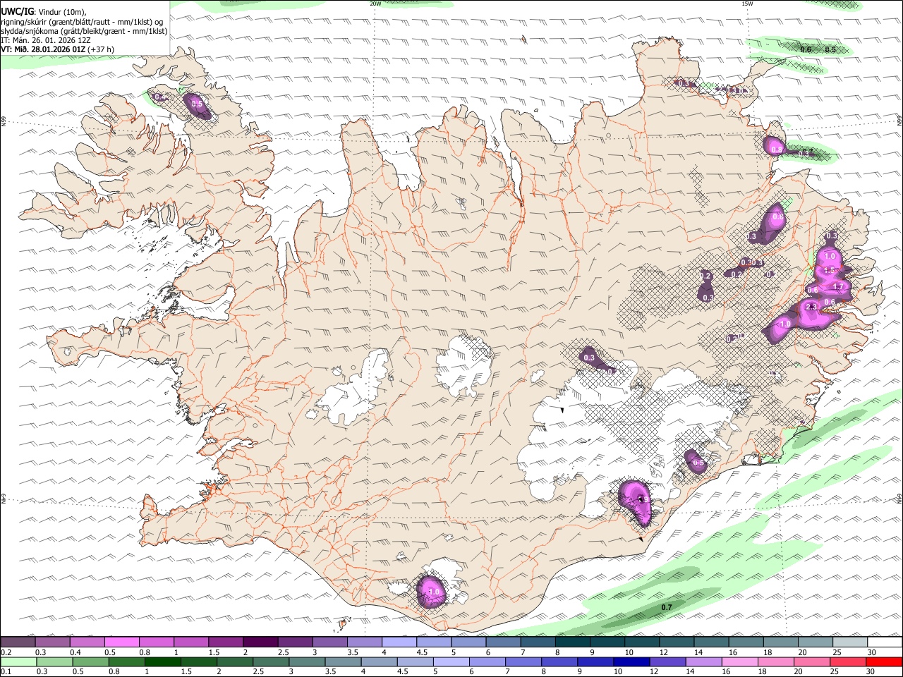Select the deep blue 10–12 rain legend swatch
This screenshot has height=677, width=903.
coord(631,662)
